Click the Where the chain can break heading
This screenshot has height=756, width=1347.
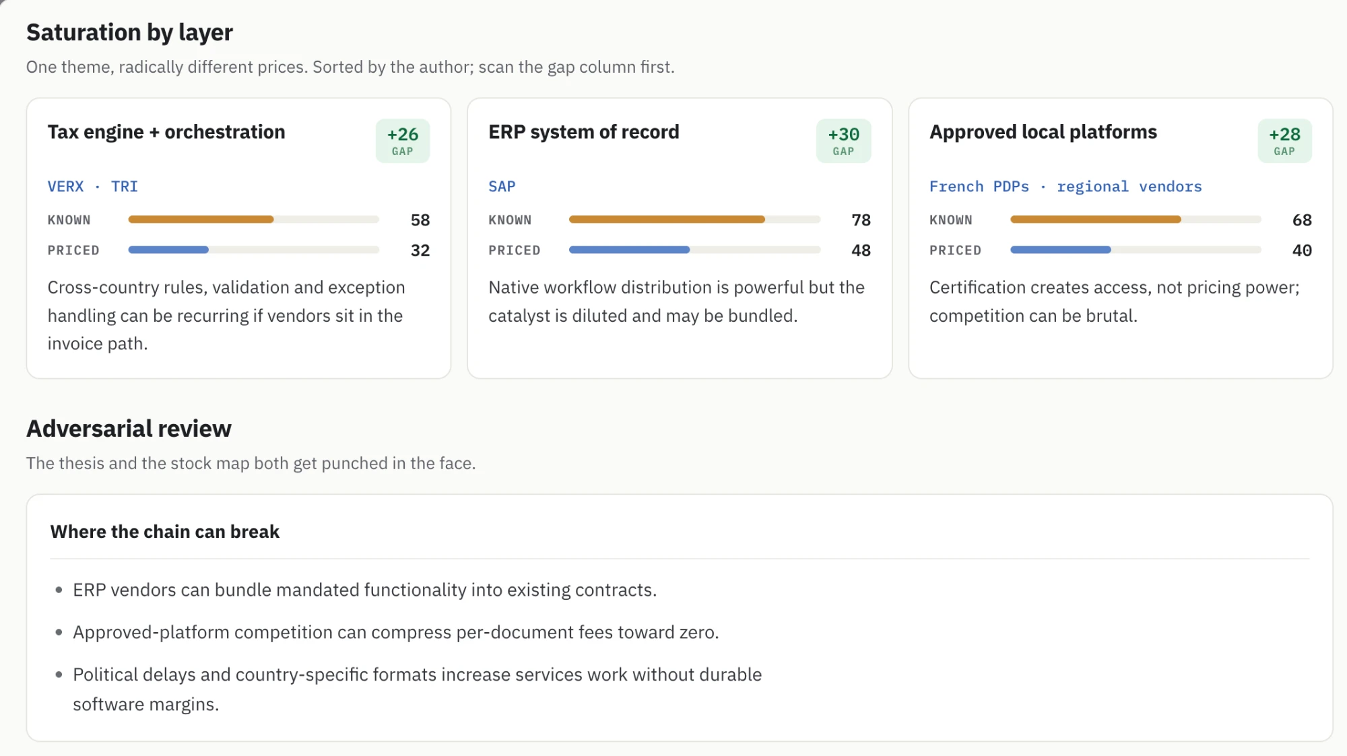click(x=164, y=532)
